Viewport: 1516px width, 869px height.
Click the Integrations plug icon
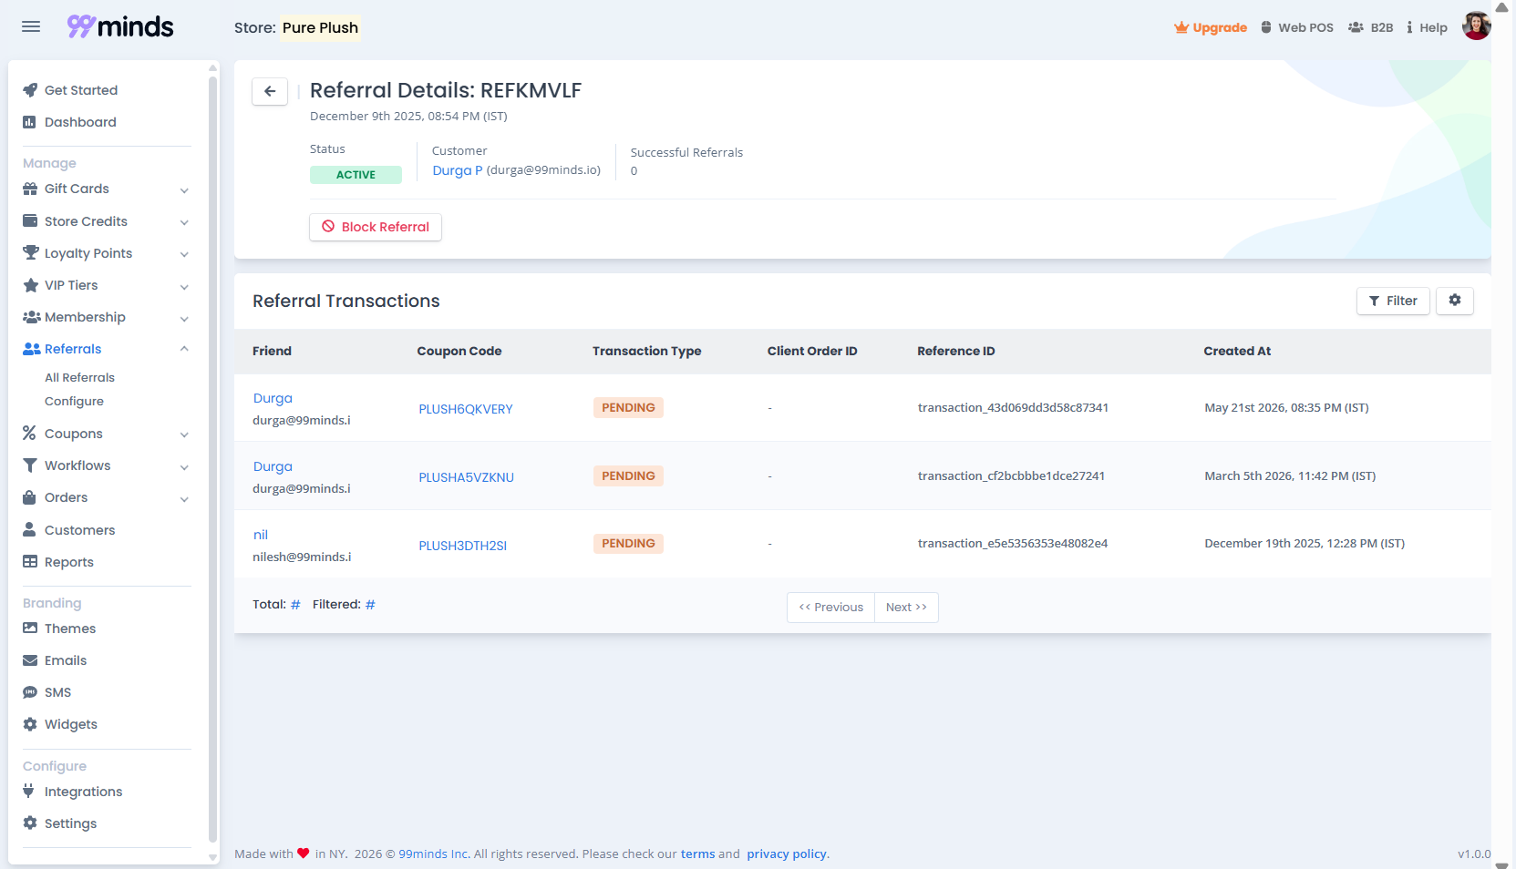pos(28,792)
